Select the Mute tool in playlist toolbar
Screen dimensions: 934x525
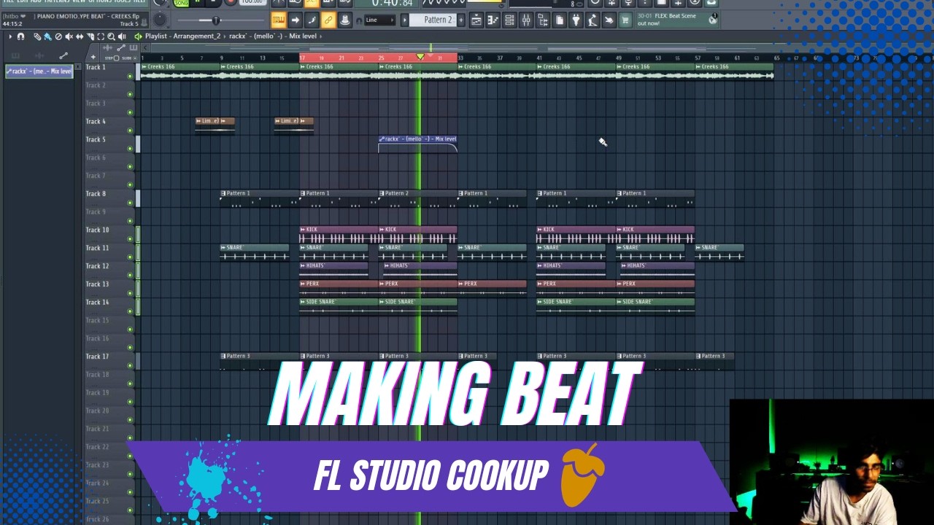pyautogui.click(x=69, y=36)
